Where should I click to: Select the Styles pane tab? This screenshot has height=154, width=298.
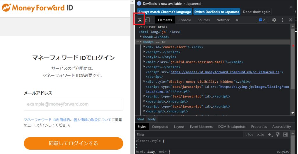pos(142,127)
